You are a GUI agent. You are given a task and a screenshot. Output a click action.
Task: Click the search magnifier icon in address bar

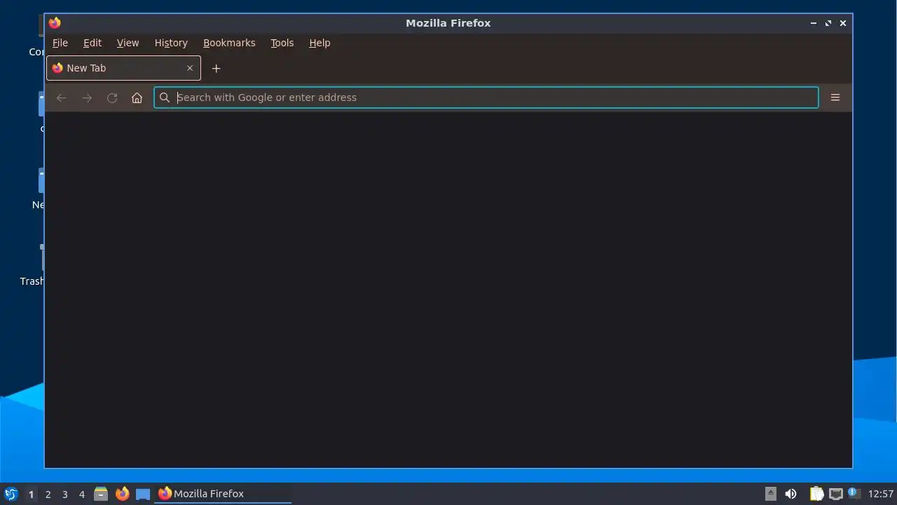coord(165,97)
